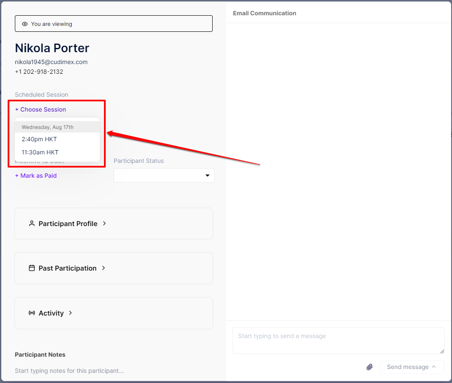
Task: Click the Email Communication heading
Action: click(264, 13)
